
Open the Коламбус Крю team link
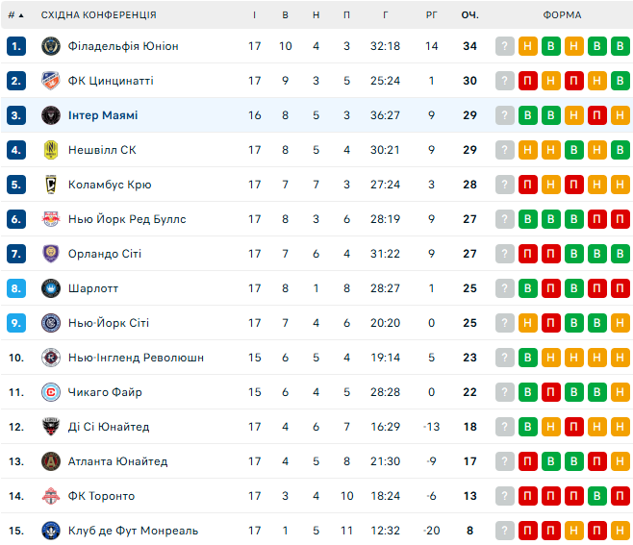pos(110,185)
